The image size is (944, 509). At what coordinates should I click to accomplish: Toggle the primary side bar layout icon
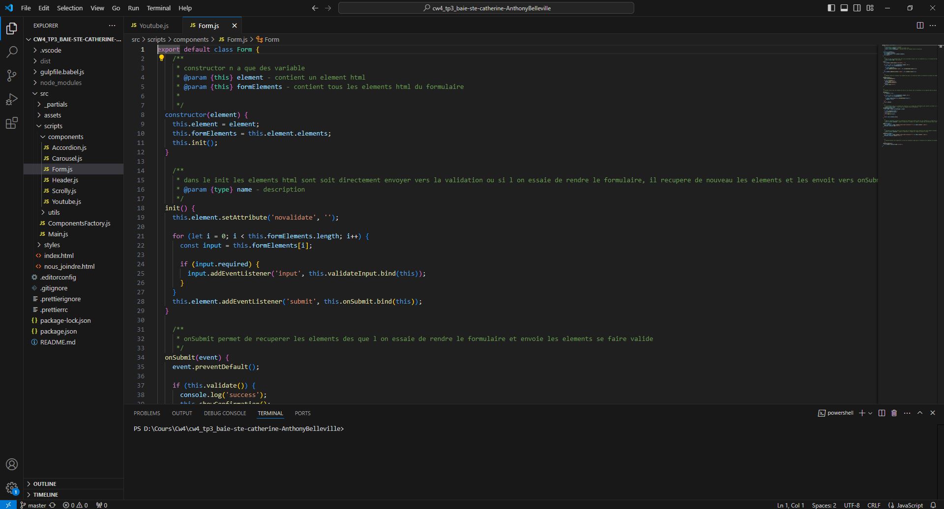point(831,8)
